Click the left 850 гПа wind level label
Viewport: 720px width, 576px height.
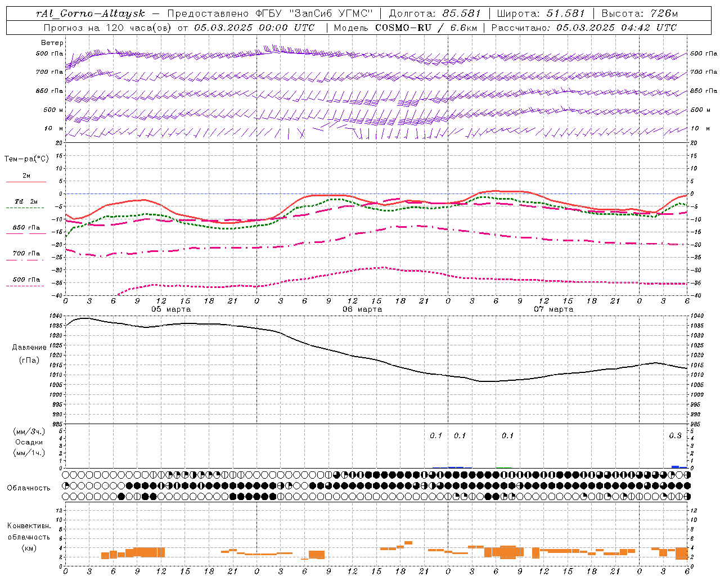click(x=49, y=91)
